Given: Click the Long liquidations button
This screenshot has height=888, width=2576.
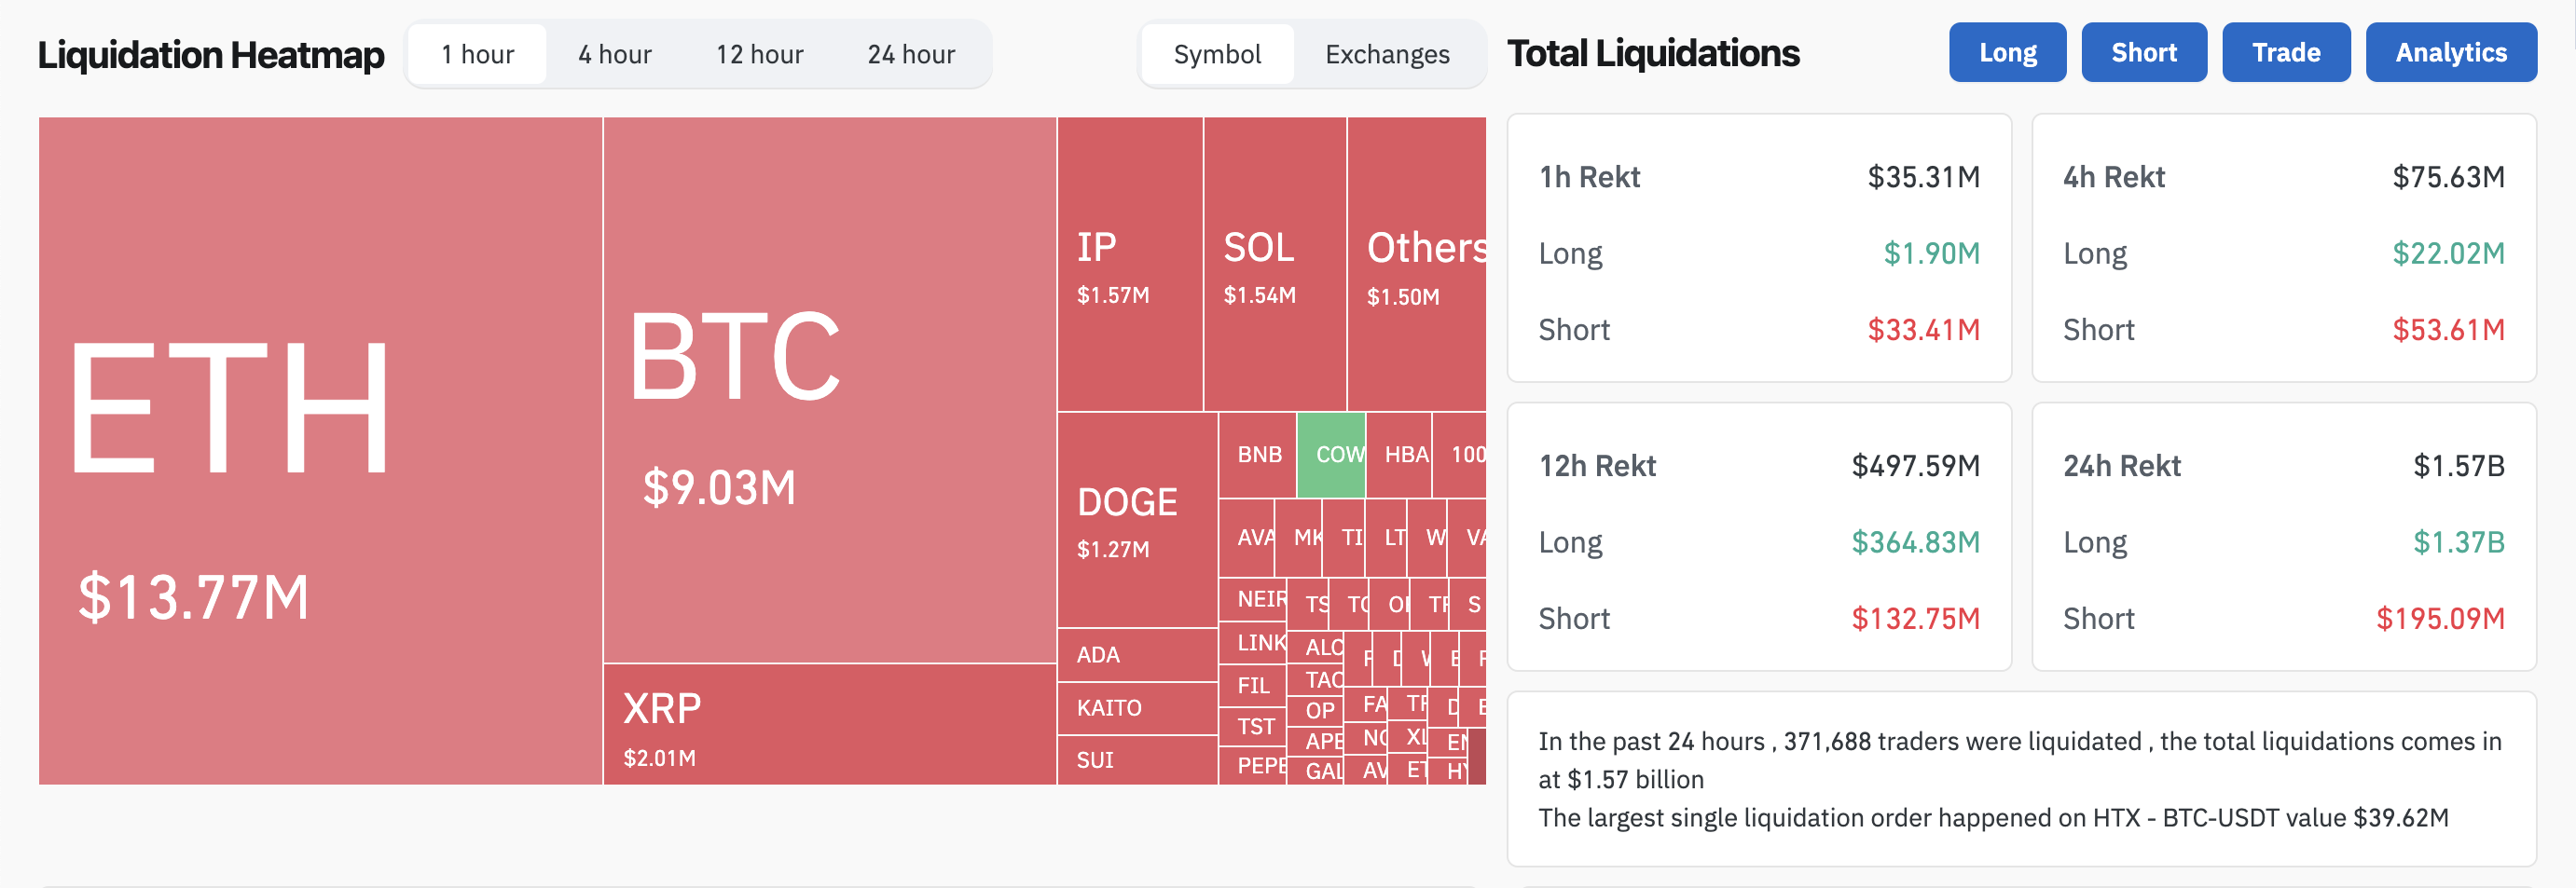Looking at the screenshot, I should [2007, 52].
